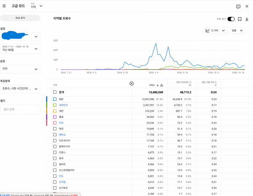Check the 필리핀 row checkbox
253x196 pixels.
point(55,164)
